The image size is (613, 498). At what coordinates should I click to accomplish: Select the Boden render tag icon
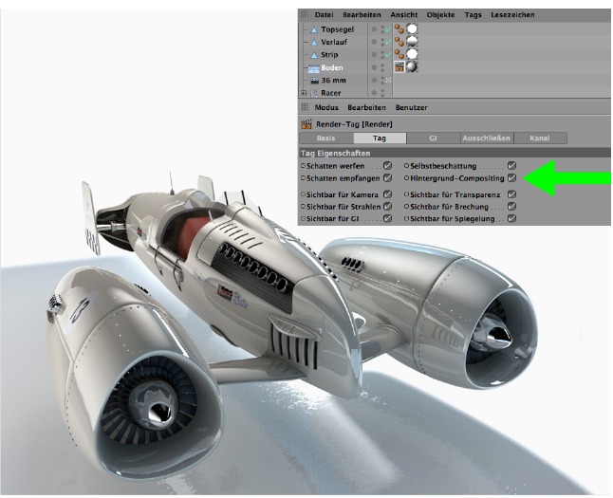(x=399, y=66)
